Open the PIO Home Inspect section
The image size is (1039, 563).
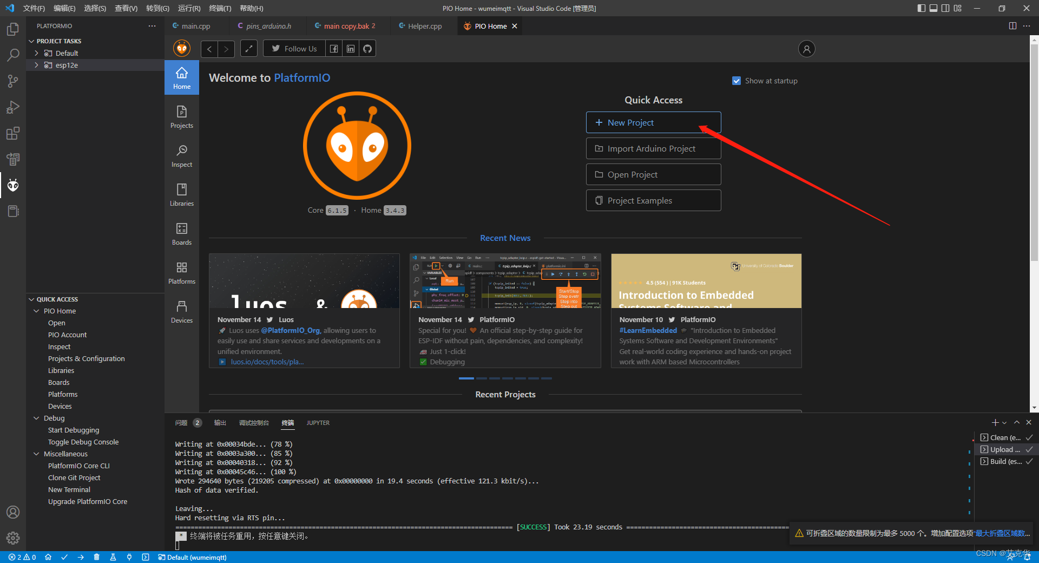pos(182,155)
